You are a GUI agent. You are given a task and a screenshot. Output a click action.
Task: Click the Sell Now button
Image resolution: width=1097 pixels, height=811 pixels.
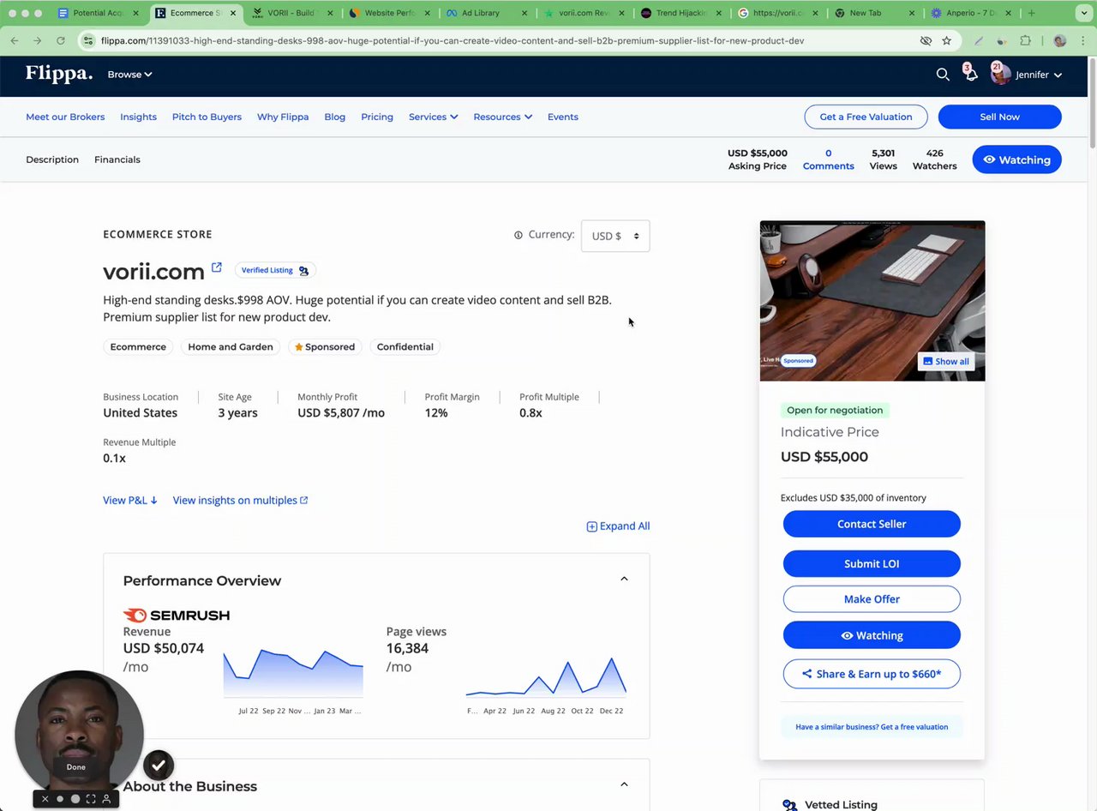coord(1000,117)
